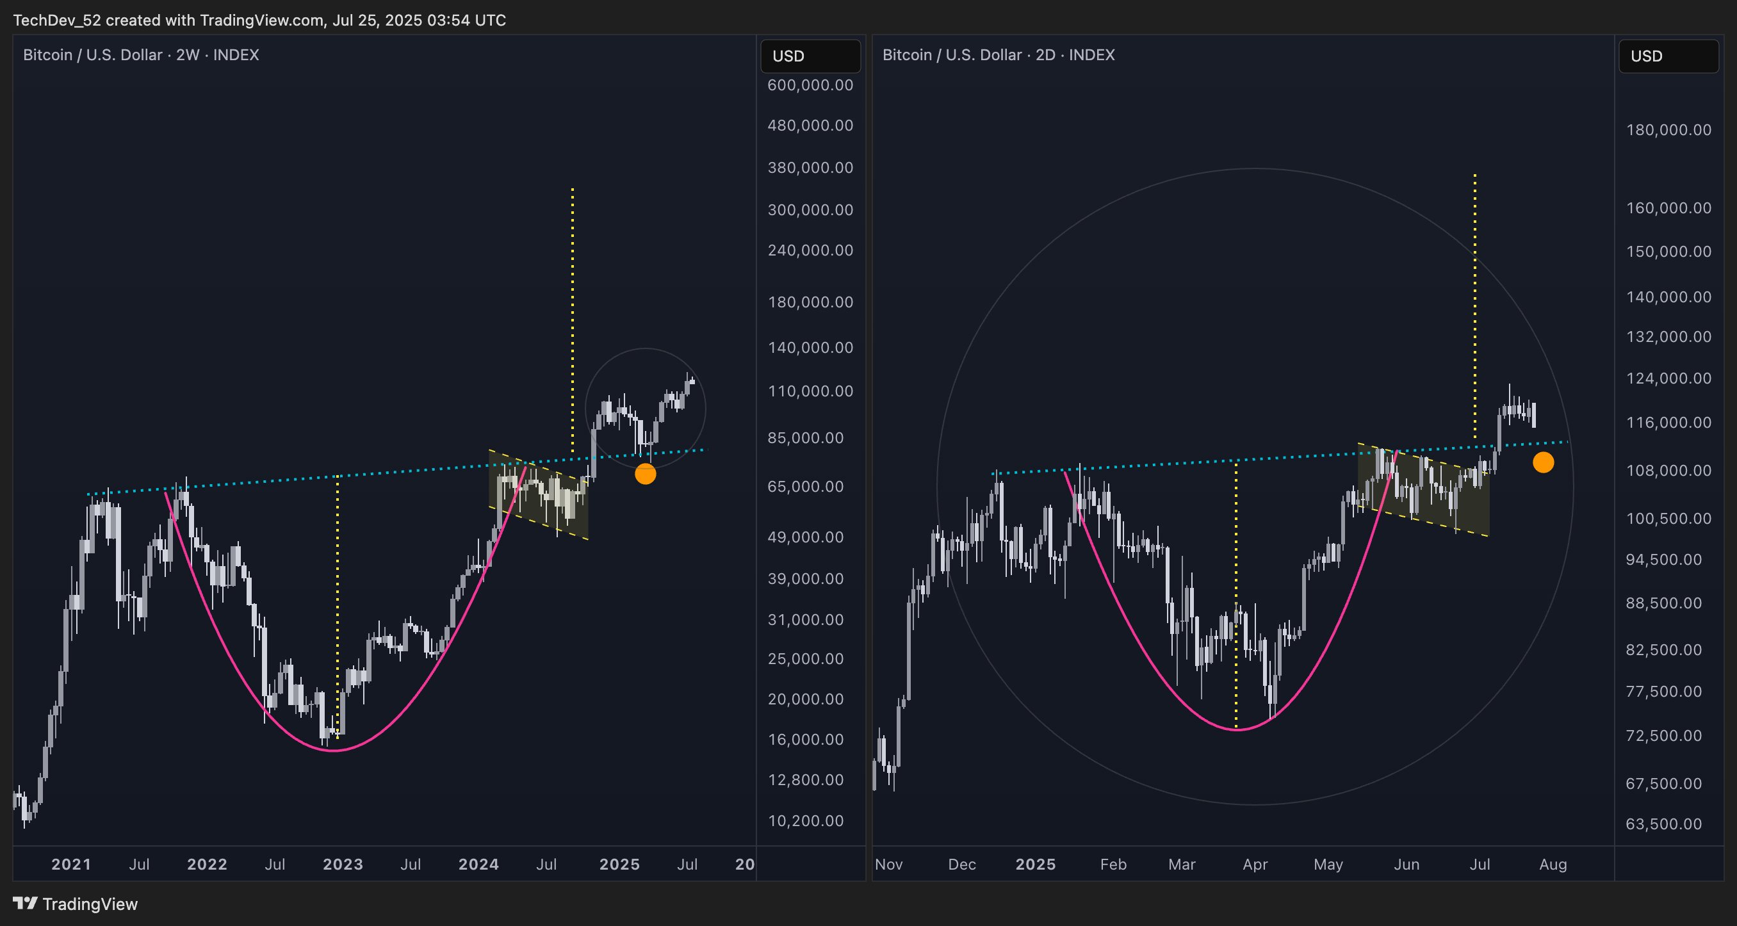Screen dimensions: 1737x926
Task: Click Bitcoin / U.S. Dollar 2W title
Action: [x=141, y=54]
